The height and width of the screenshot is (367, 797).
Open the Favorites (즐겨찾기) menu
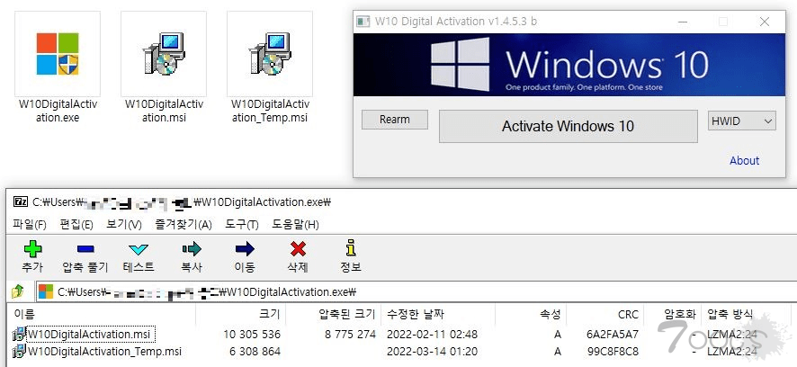click(183, 224)
